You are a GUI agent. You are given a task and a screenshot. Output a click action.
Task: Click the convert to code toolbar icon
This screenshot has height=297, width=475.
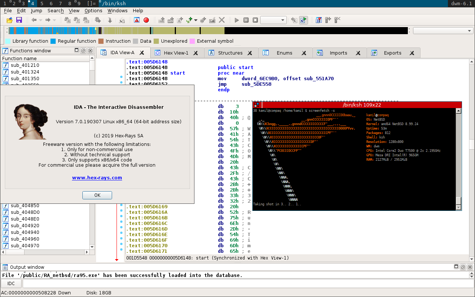(x=161, y=20)
